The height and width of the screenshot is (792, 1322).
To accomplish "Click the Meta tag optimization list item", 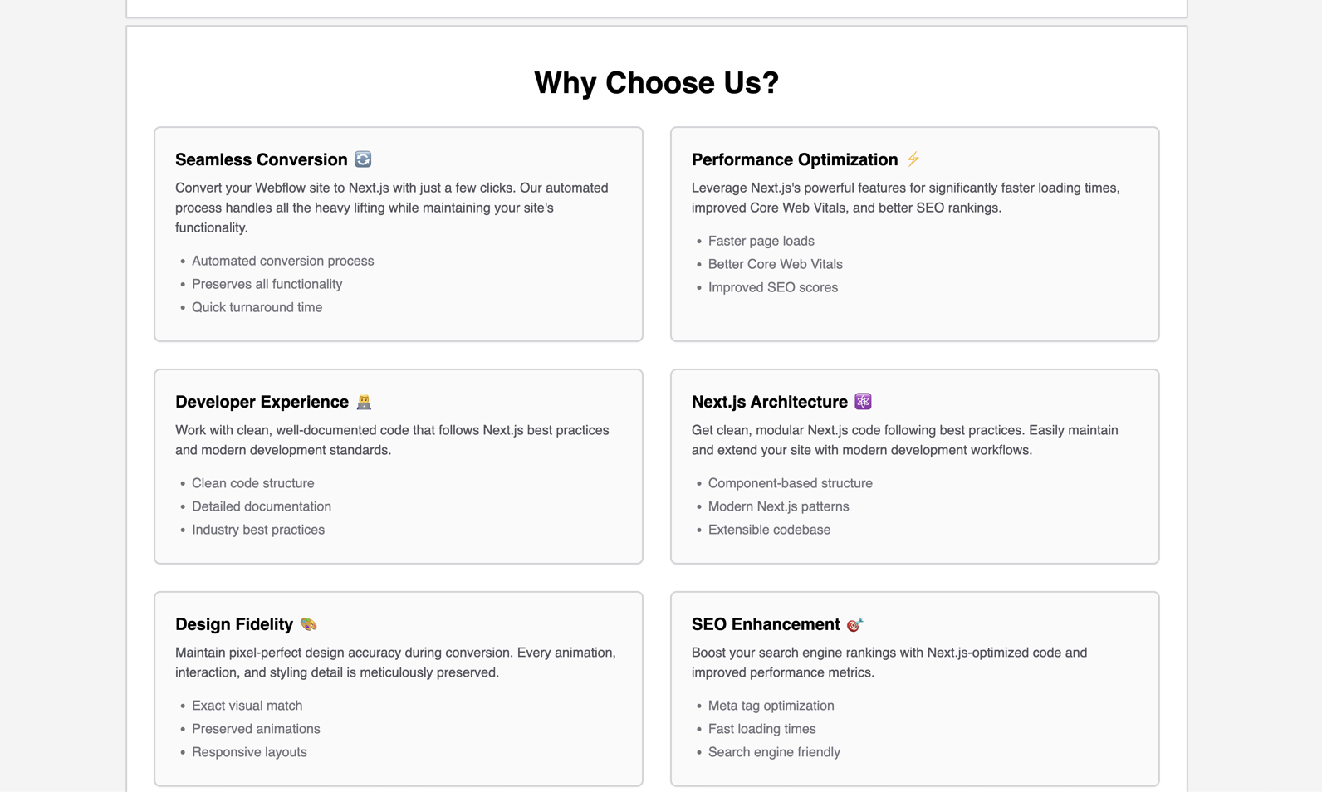I will click(771, 706).
